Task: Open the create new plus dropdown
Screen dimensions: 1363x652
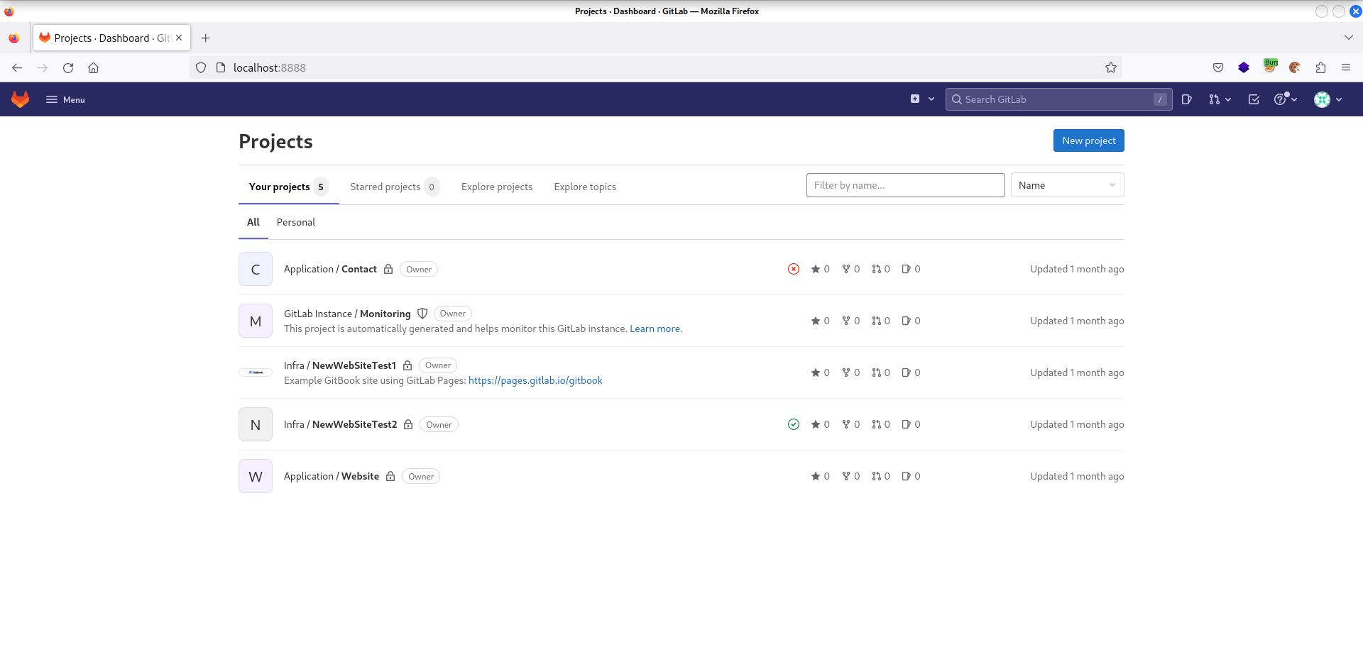Action: coord(922,99)
